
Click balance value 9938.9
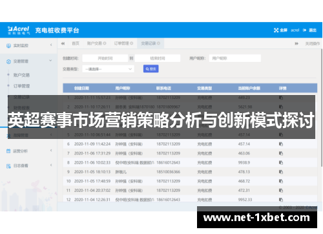(244, 162)
